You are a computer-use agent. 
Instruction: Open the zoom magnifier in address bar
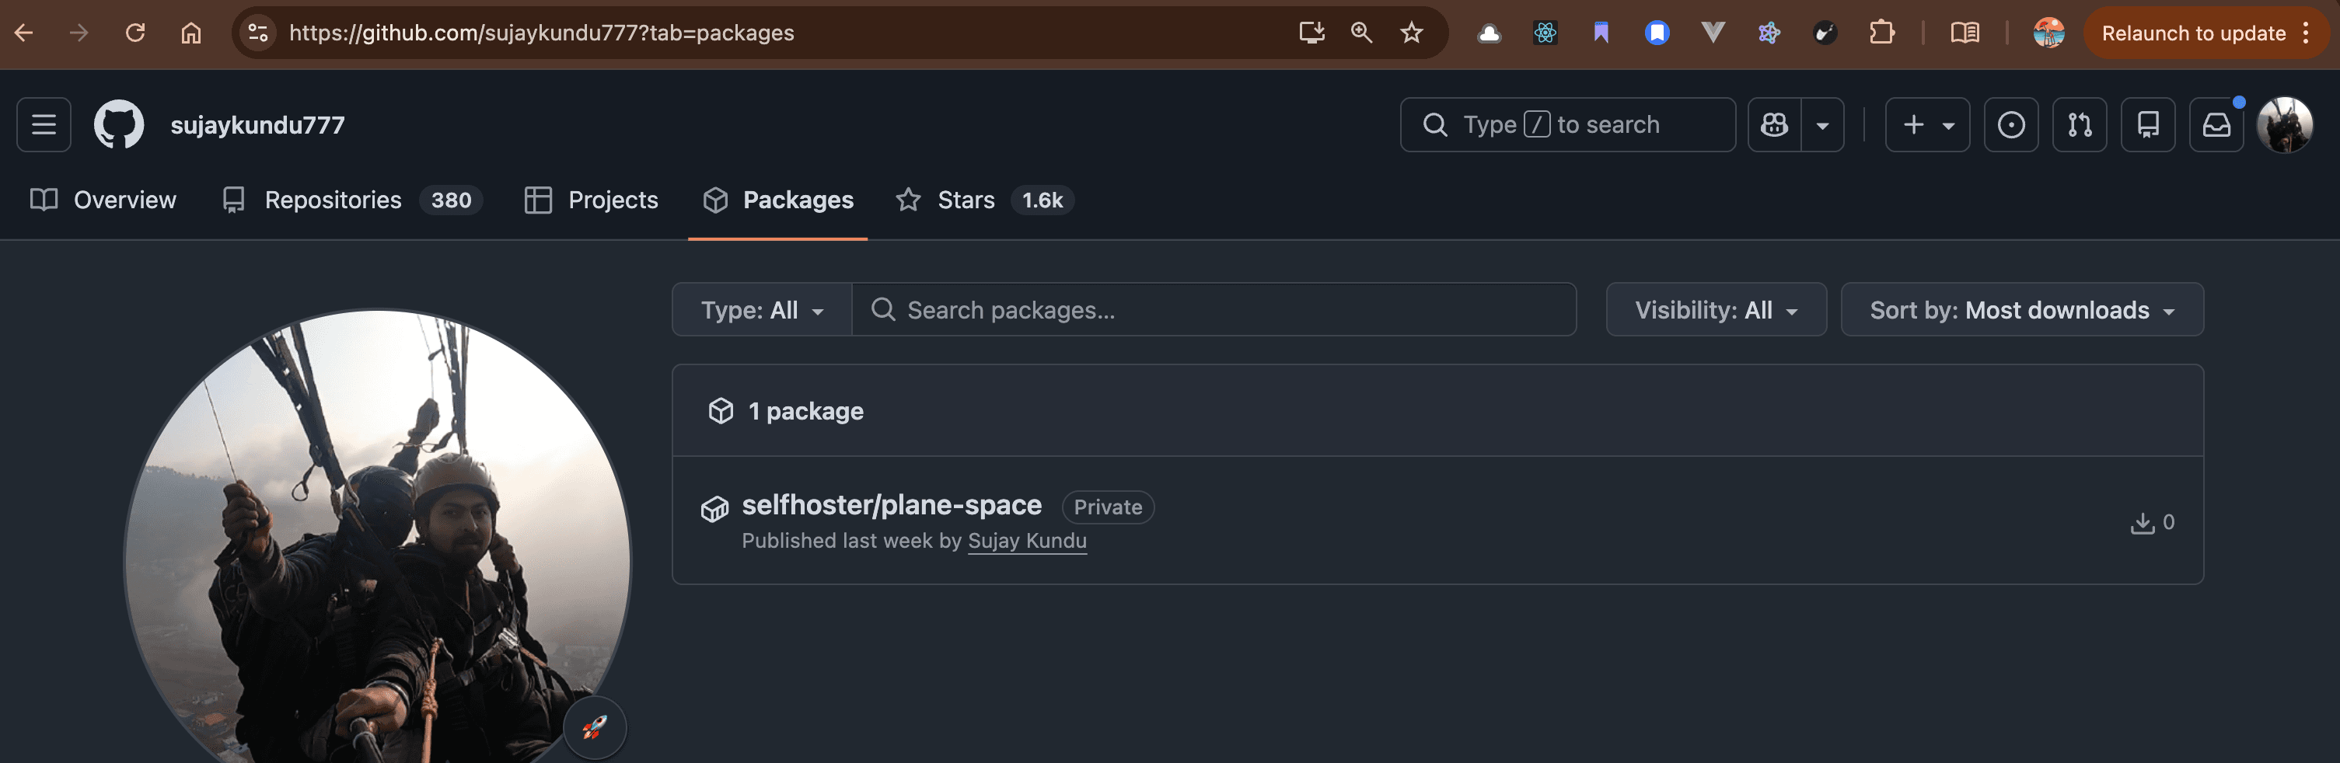[x=1360, y=33]
